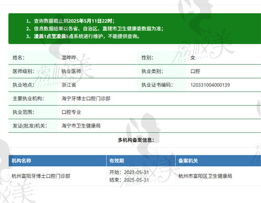Select the location value 浙江省

coord(69,85)
